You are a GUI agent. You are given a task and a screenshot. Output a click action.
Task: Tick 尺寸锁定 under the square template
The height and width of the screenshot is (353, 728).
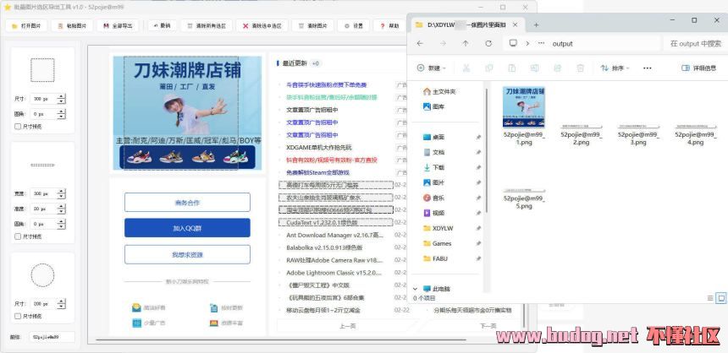[18, 126]
